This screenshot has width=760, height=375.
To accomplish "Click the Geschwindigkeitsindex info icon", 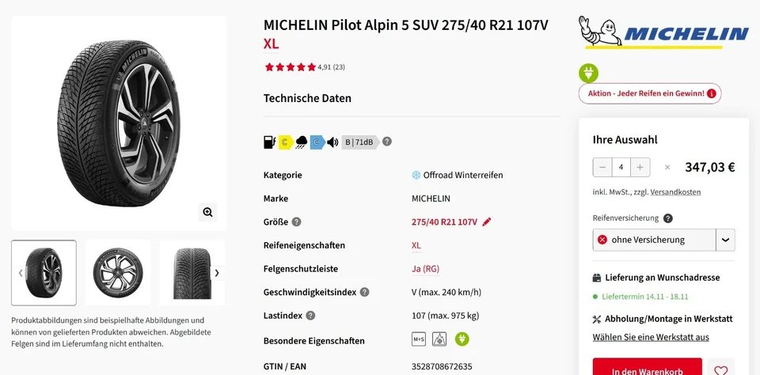I will click(x=364, y=292).
